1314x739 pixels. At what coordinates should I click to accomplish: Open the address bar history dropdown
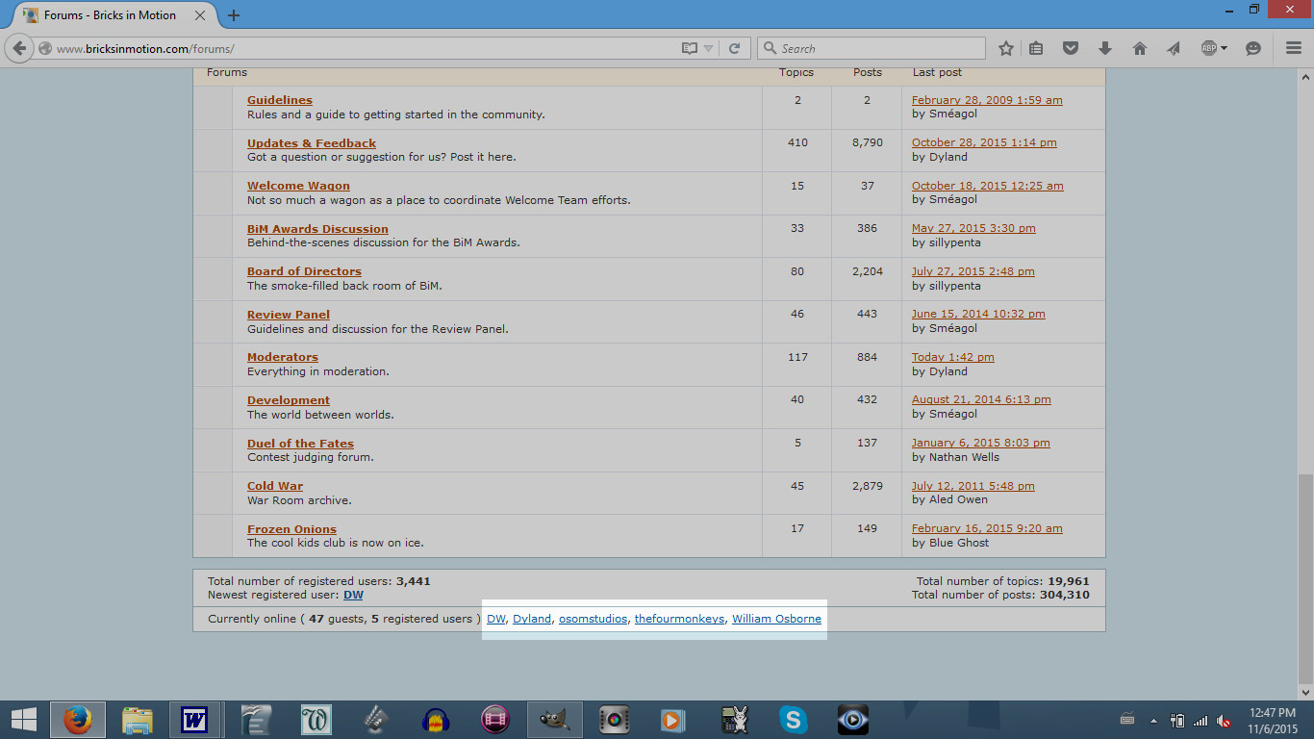(x=709, y=48)
